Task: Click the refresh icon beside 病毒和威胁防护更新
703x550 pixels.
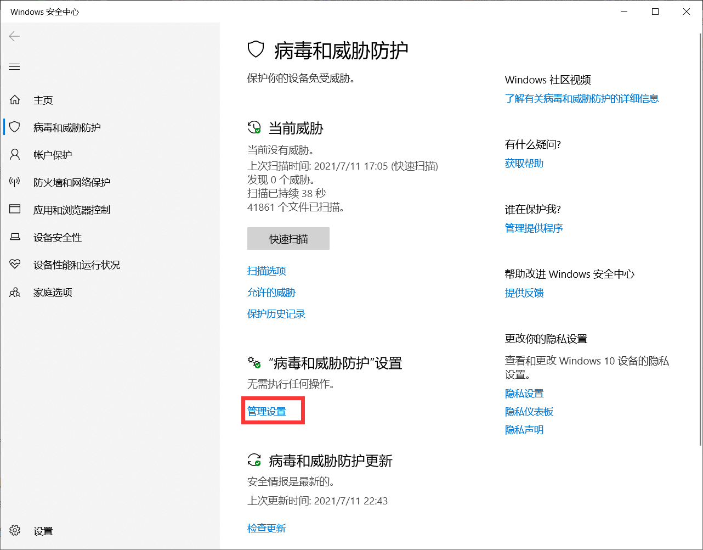Action: click(254, 460)
